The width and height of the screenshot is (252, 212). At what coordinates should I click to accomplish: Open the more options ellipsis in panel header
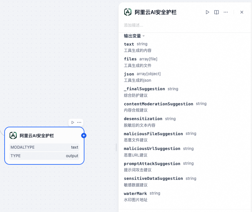(x=226, y=12)
